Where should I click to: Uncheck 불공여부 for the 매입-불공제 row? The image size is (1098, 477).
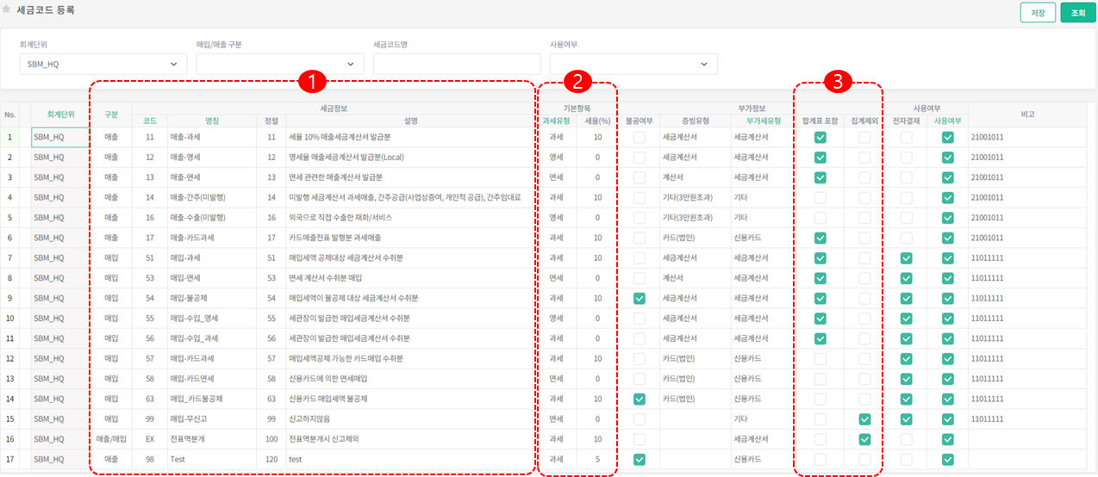pyautogui.click(x=639, y=298)
